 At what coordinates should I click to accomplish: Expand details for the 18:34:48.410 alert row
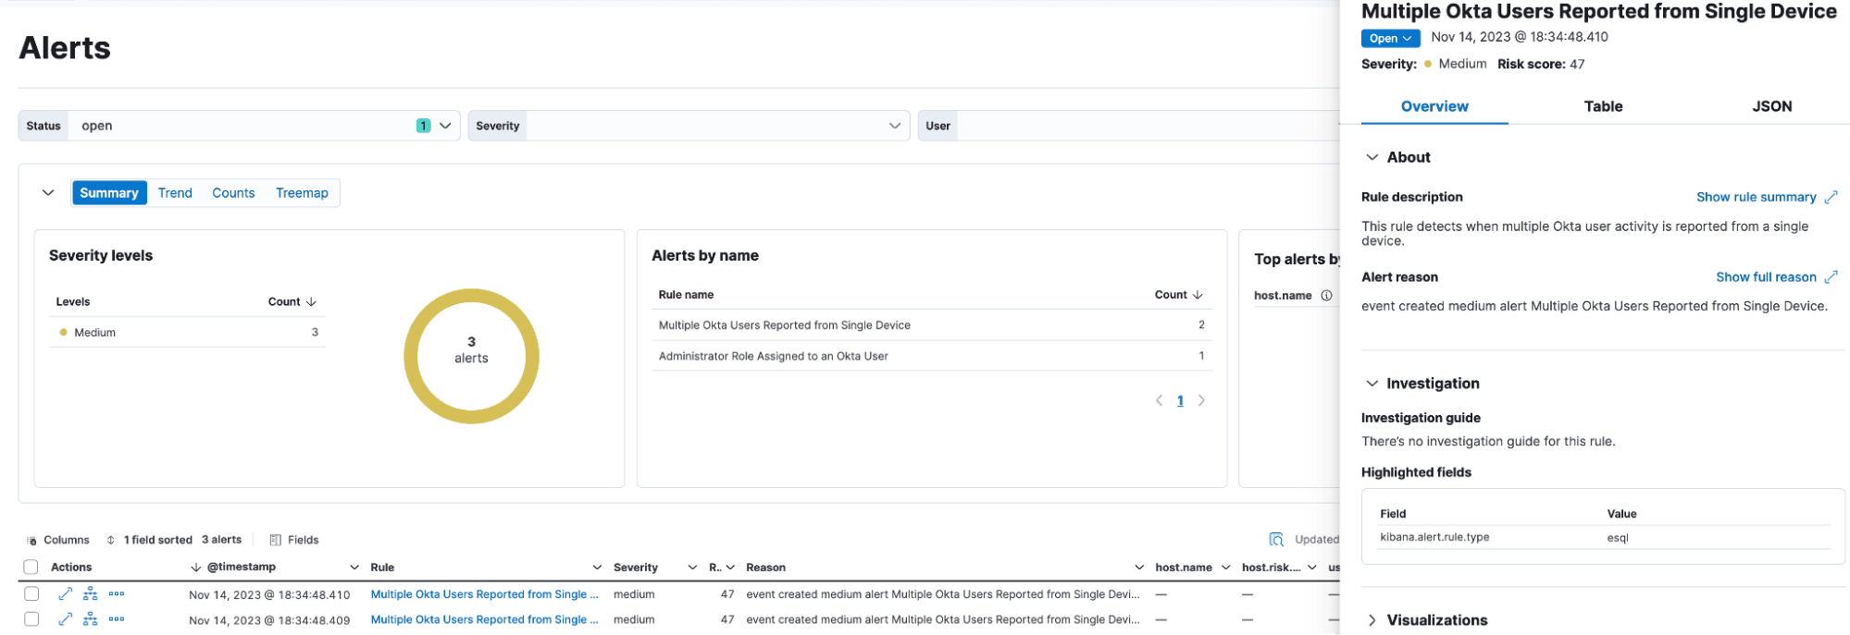[65, 594]
